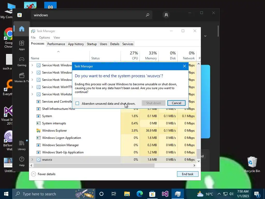
Task: Click the horizontal scrollbar in Task Manager
Action: click(94, 165)
